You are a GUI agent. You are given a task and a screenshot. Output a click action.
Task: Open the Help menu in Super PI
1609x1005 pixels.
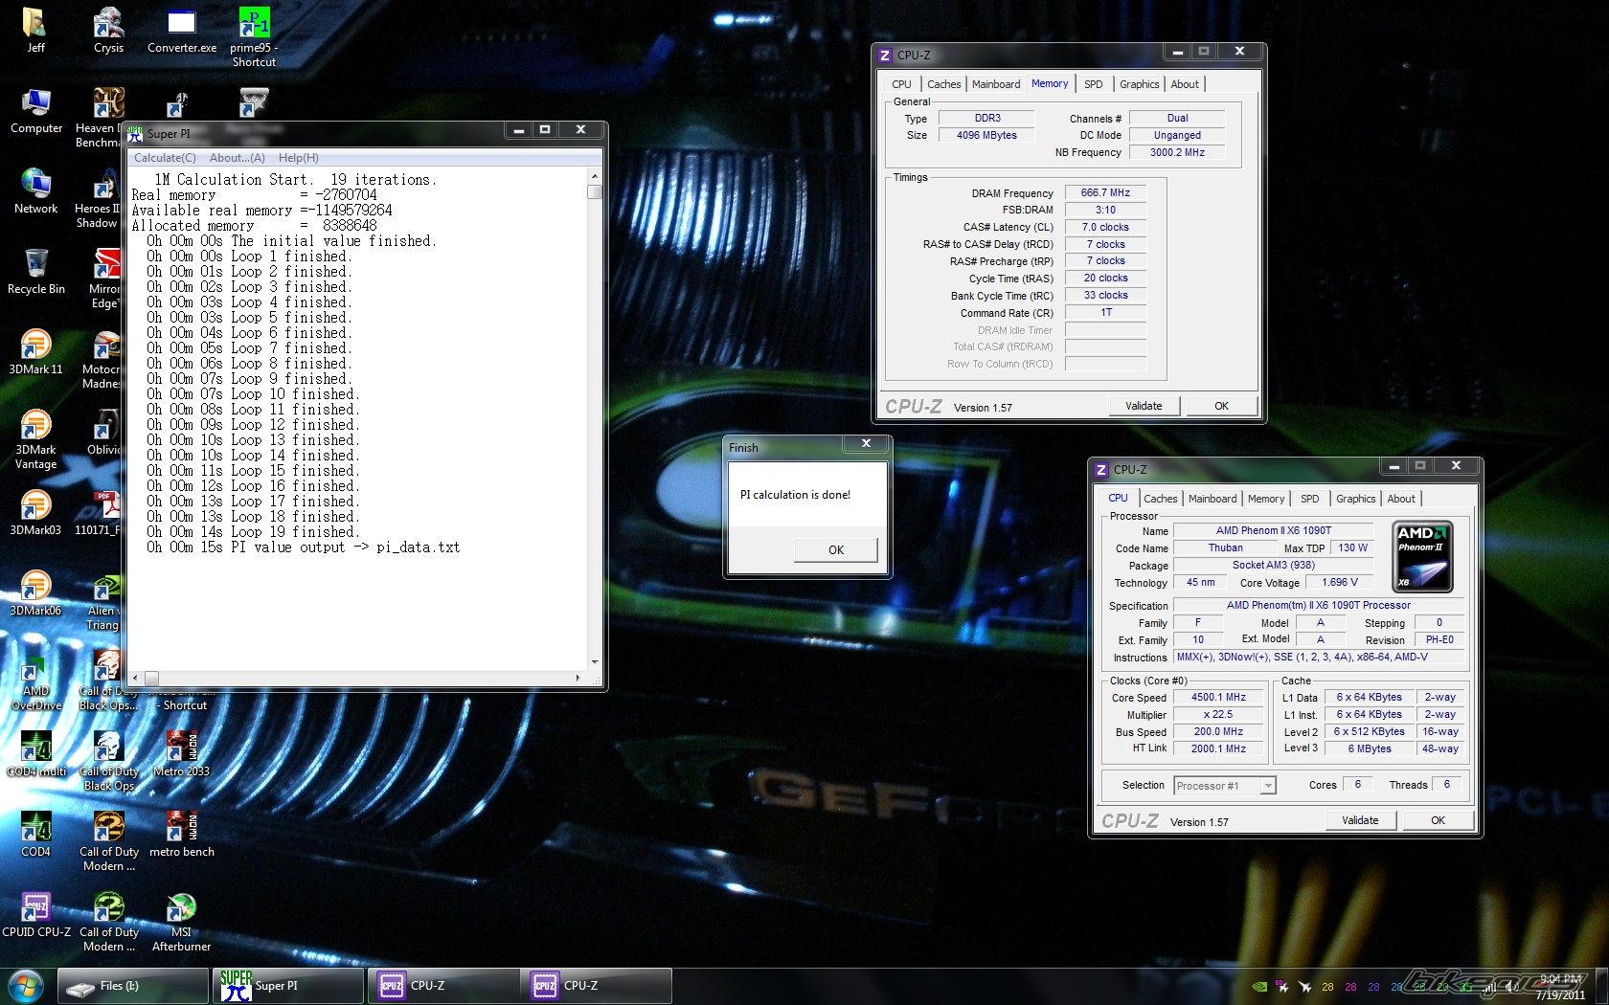(x=298, y=158)
